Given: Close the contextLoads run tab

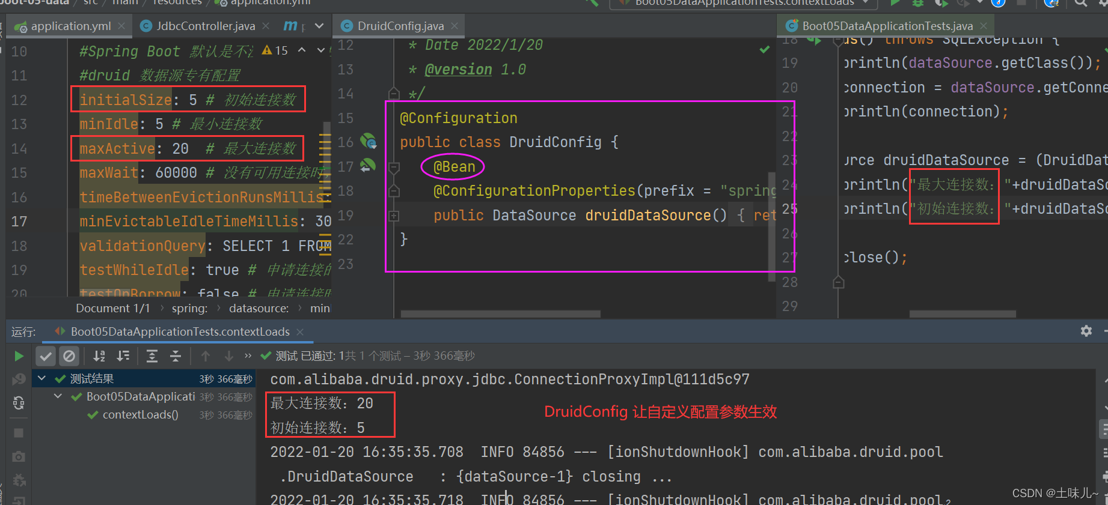Looking at the screenshot, I should [x=300, y=331].
